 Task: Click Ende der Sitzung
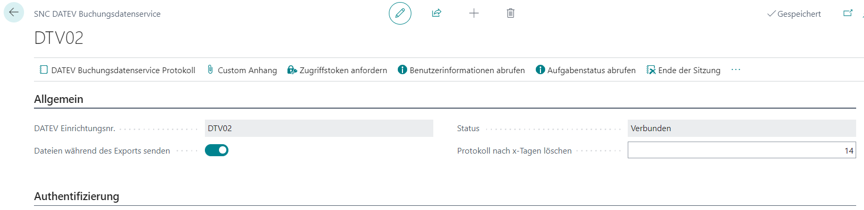(x=684, y=70)
